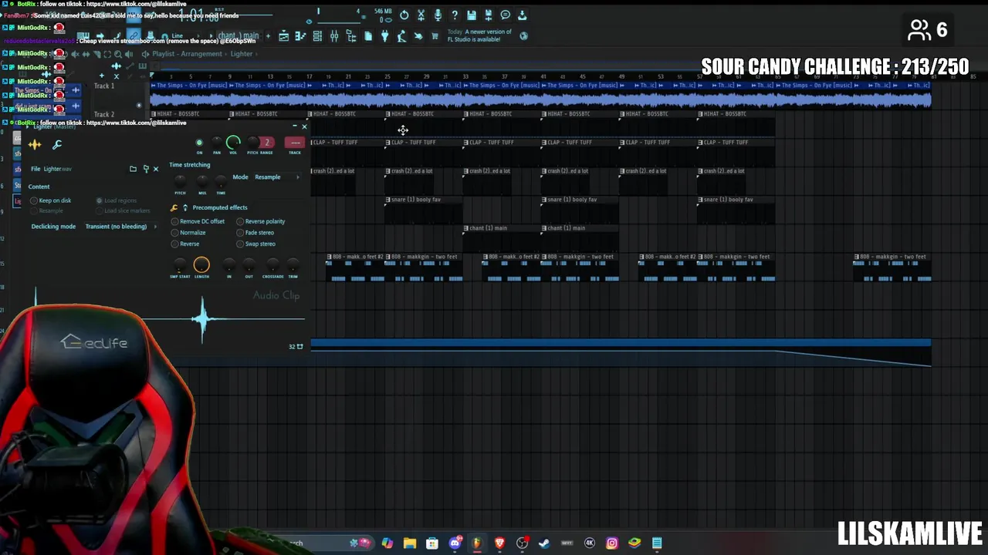Open OBS Studio from taskbar
The height and width of the screenshot is (555, 988).
pos(523,543)
